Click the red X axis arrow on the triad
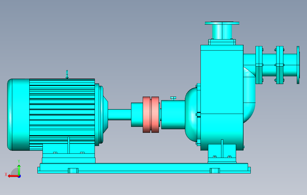 (13, 176)
